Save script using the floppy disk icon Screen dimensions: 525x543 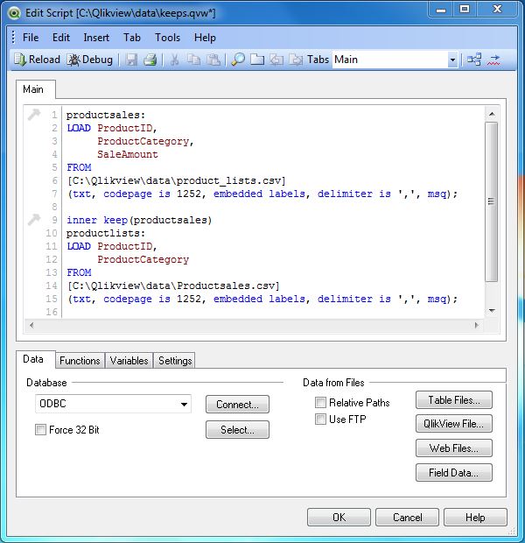pos(131,60)
